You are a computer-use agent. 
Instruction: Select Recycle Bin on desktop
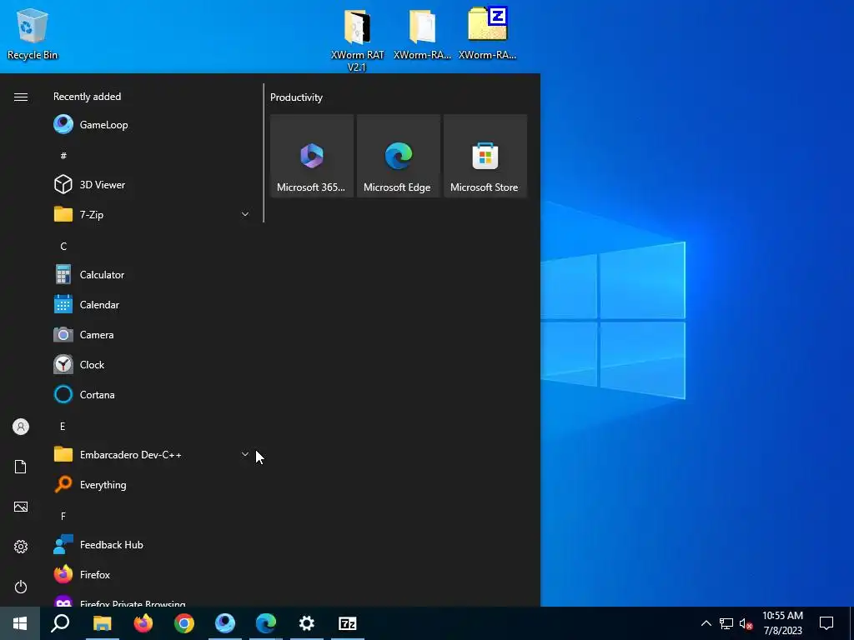pyautogui.click(x=33, y=34)
